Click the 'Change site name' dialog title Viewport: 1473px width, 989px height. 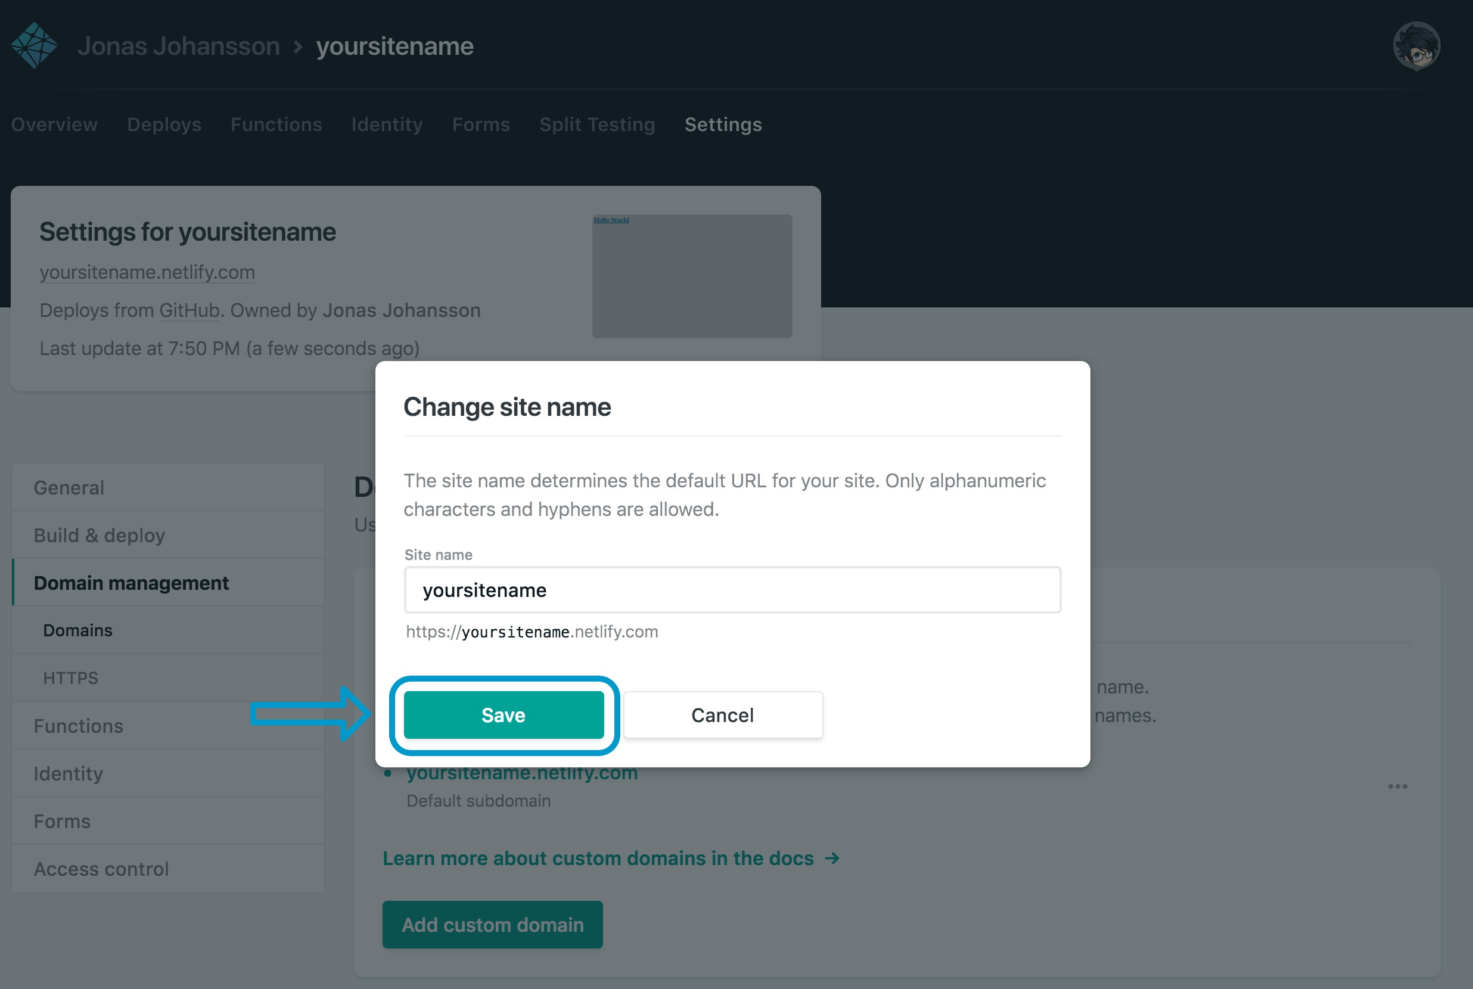507,407
